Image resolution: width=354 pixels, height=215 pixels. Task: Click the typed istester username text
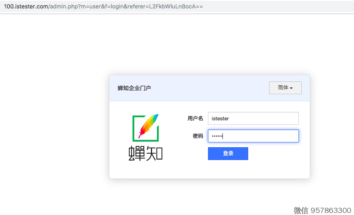(x=220, y=118)
